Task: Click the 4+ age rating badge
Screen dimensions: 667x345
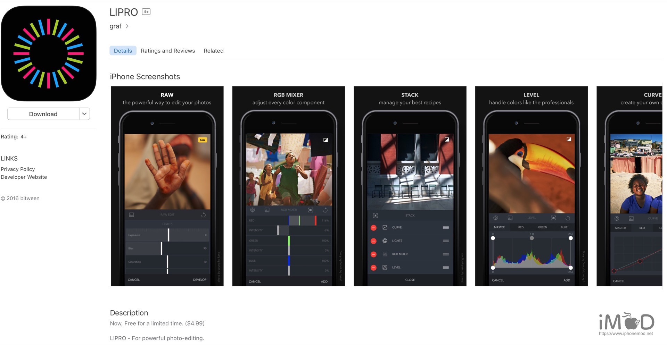Action: pos(146,12)
